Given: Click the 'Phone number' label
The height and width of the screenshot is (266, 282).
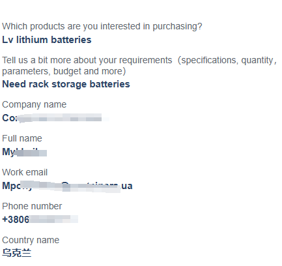Looking at the screenshot, I should tap(32, 206).
